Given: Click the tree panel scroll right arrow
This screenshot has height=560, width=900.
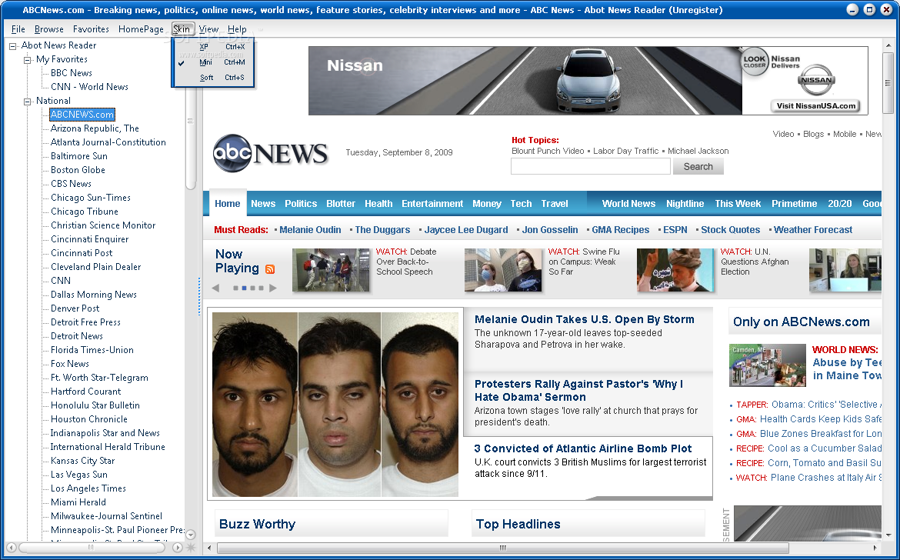Looking at the screenshot, I should 178,548.
